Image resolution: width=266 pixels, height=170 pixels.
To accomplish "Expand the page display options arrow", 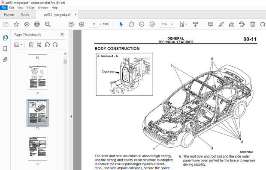I will click(186, 24).
